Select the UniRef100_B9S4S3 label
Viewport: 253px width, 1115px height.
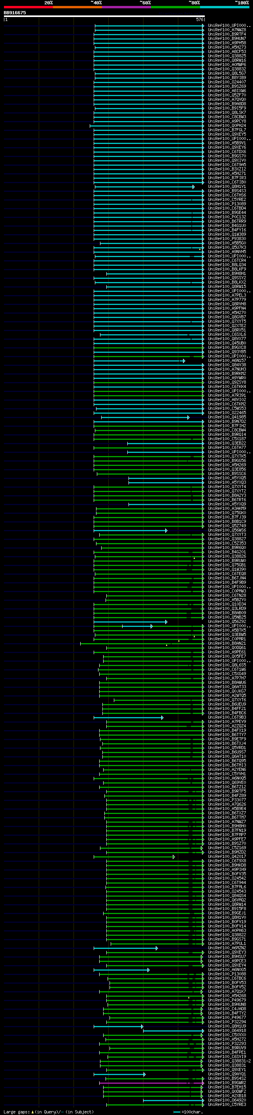click(227, 191)
